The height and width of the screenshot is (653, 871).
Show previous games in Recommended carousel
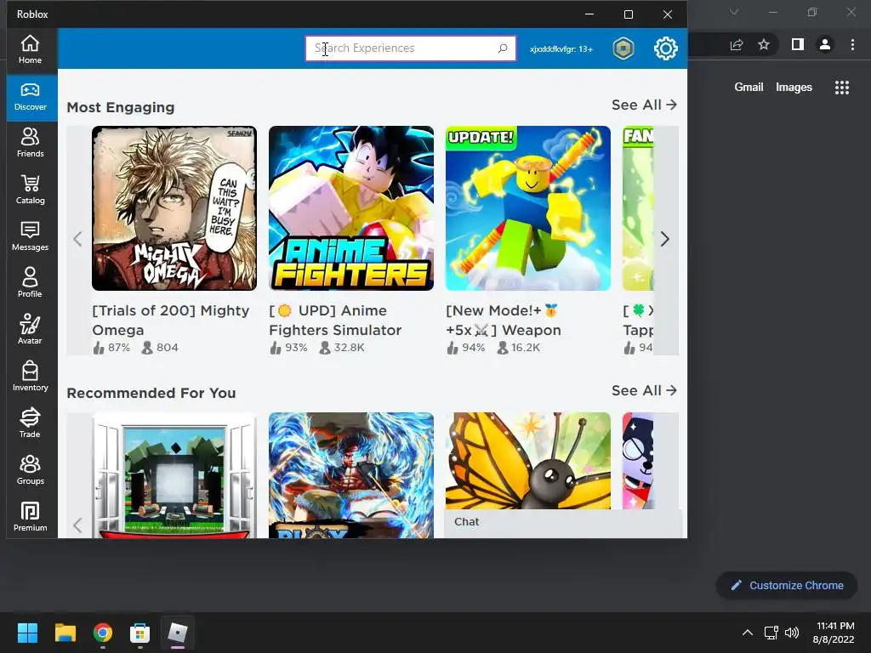77,525
